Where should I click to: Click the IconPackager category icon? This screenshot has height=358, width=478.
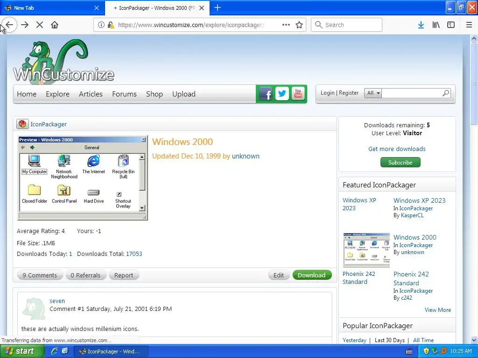[22, 124]
